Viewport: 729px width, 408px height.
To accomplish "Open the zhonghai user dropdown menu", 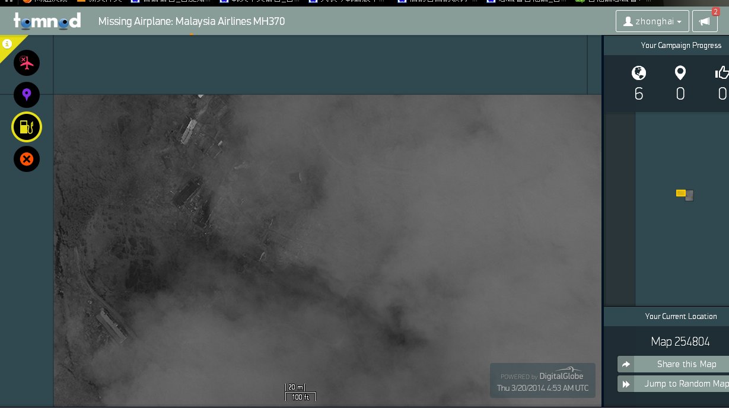I will point(652,21).
